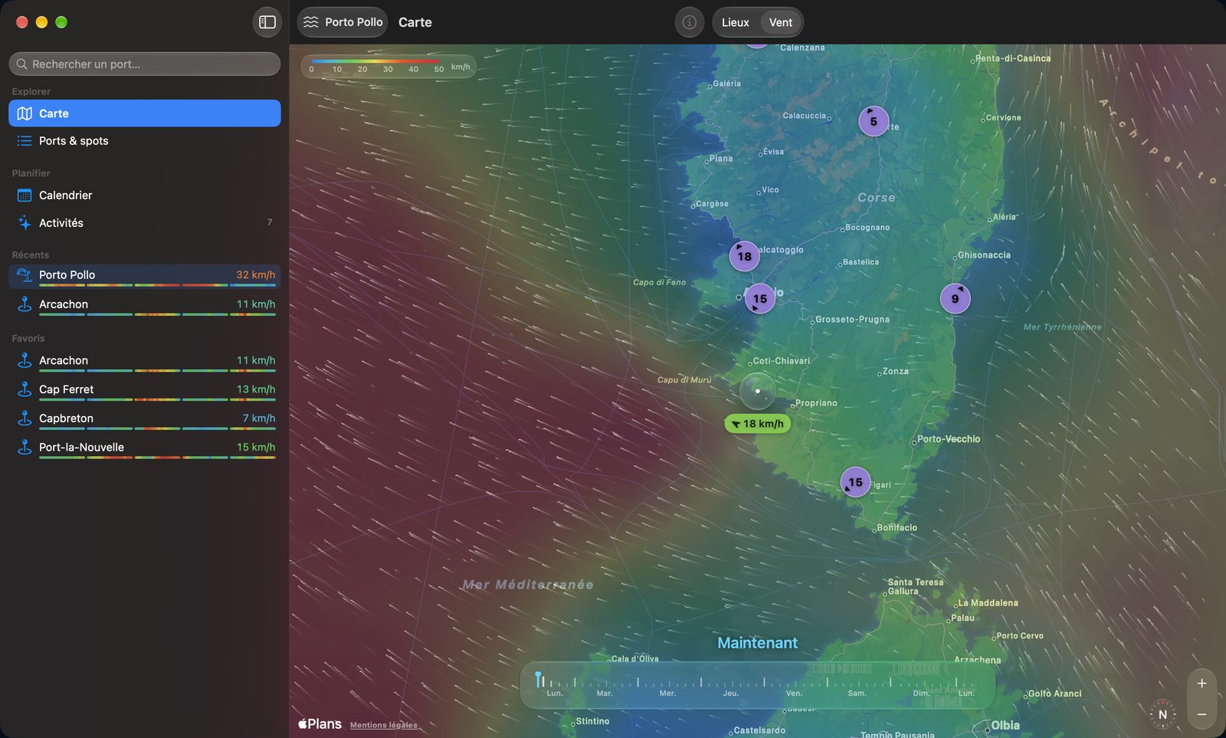Click the Capbreton anchor icon
The image size is (1226, 738).
[x=25, y=418]
